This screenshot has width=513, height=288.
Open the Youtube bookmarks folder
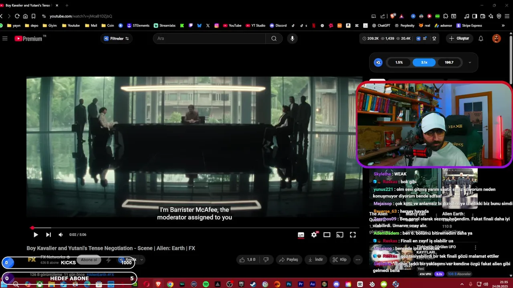pos(71,26)
